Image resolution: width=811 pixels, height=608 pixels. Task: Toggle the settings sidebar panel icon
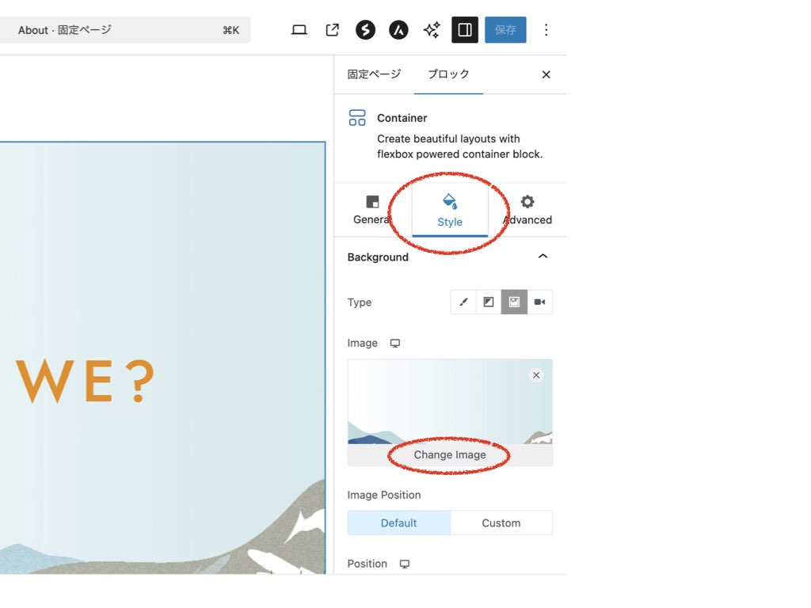pos(465,30)
